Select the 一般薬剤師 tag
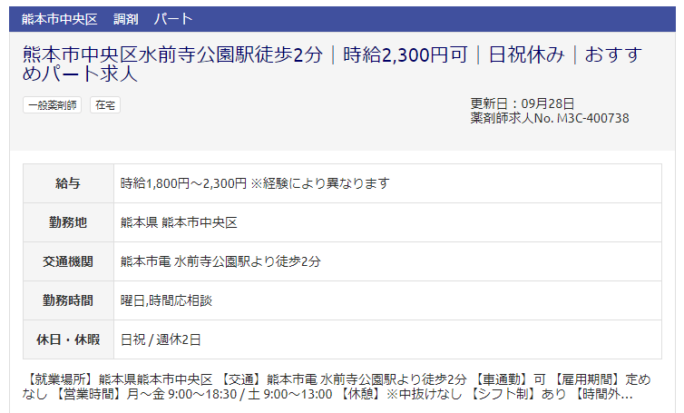 52,105
